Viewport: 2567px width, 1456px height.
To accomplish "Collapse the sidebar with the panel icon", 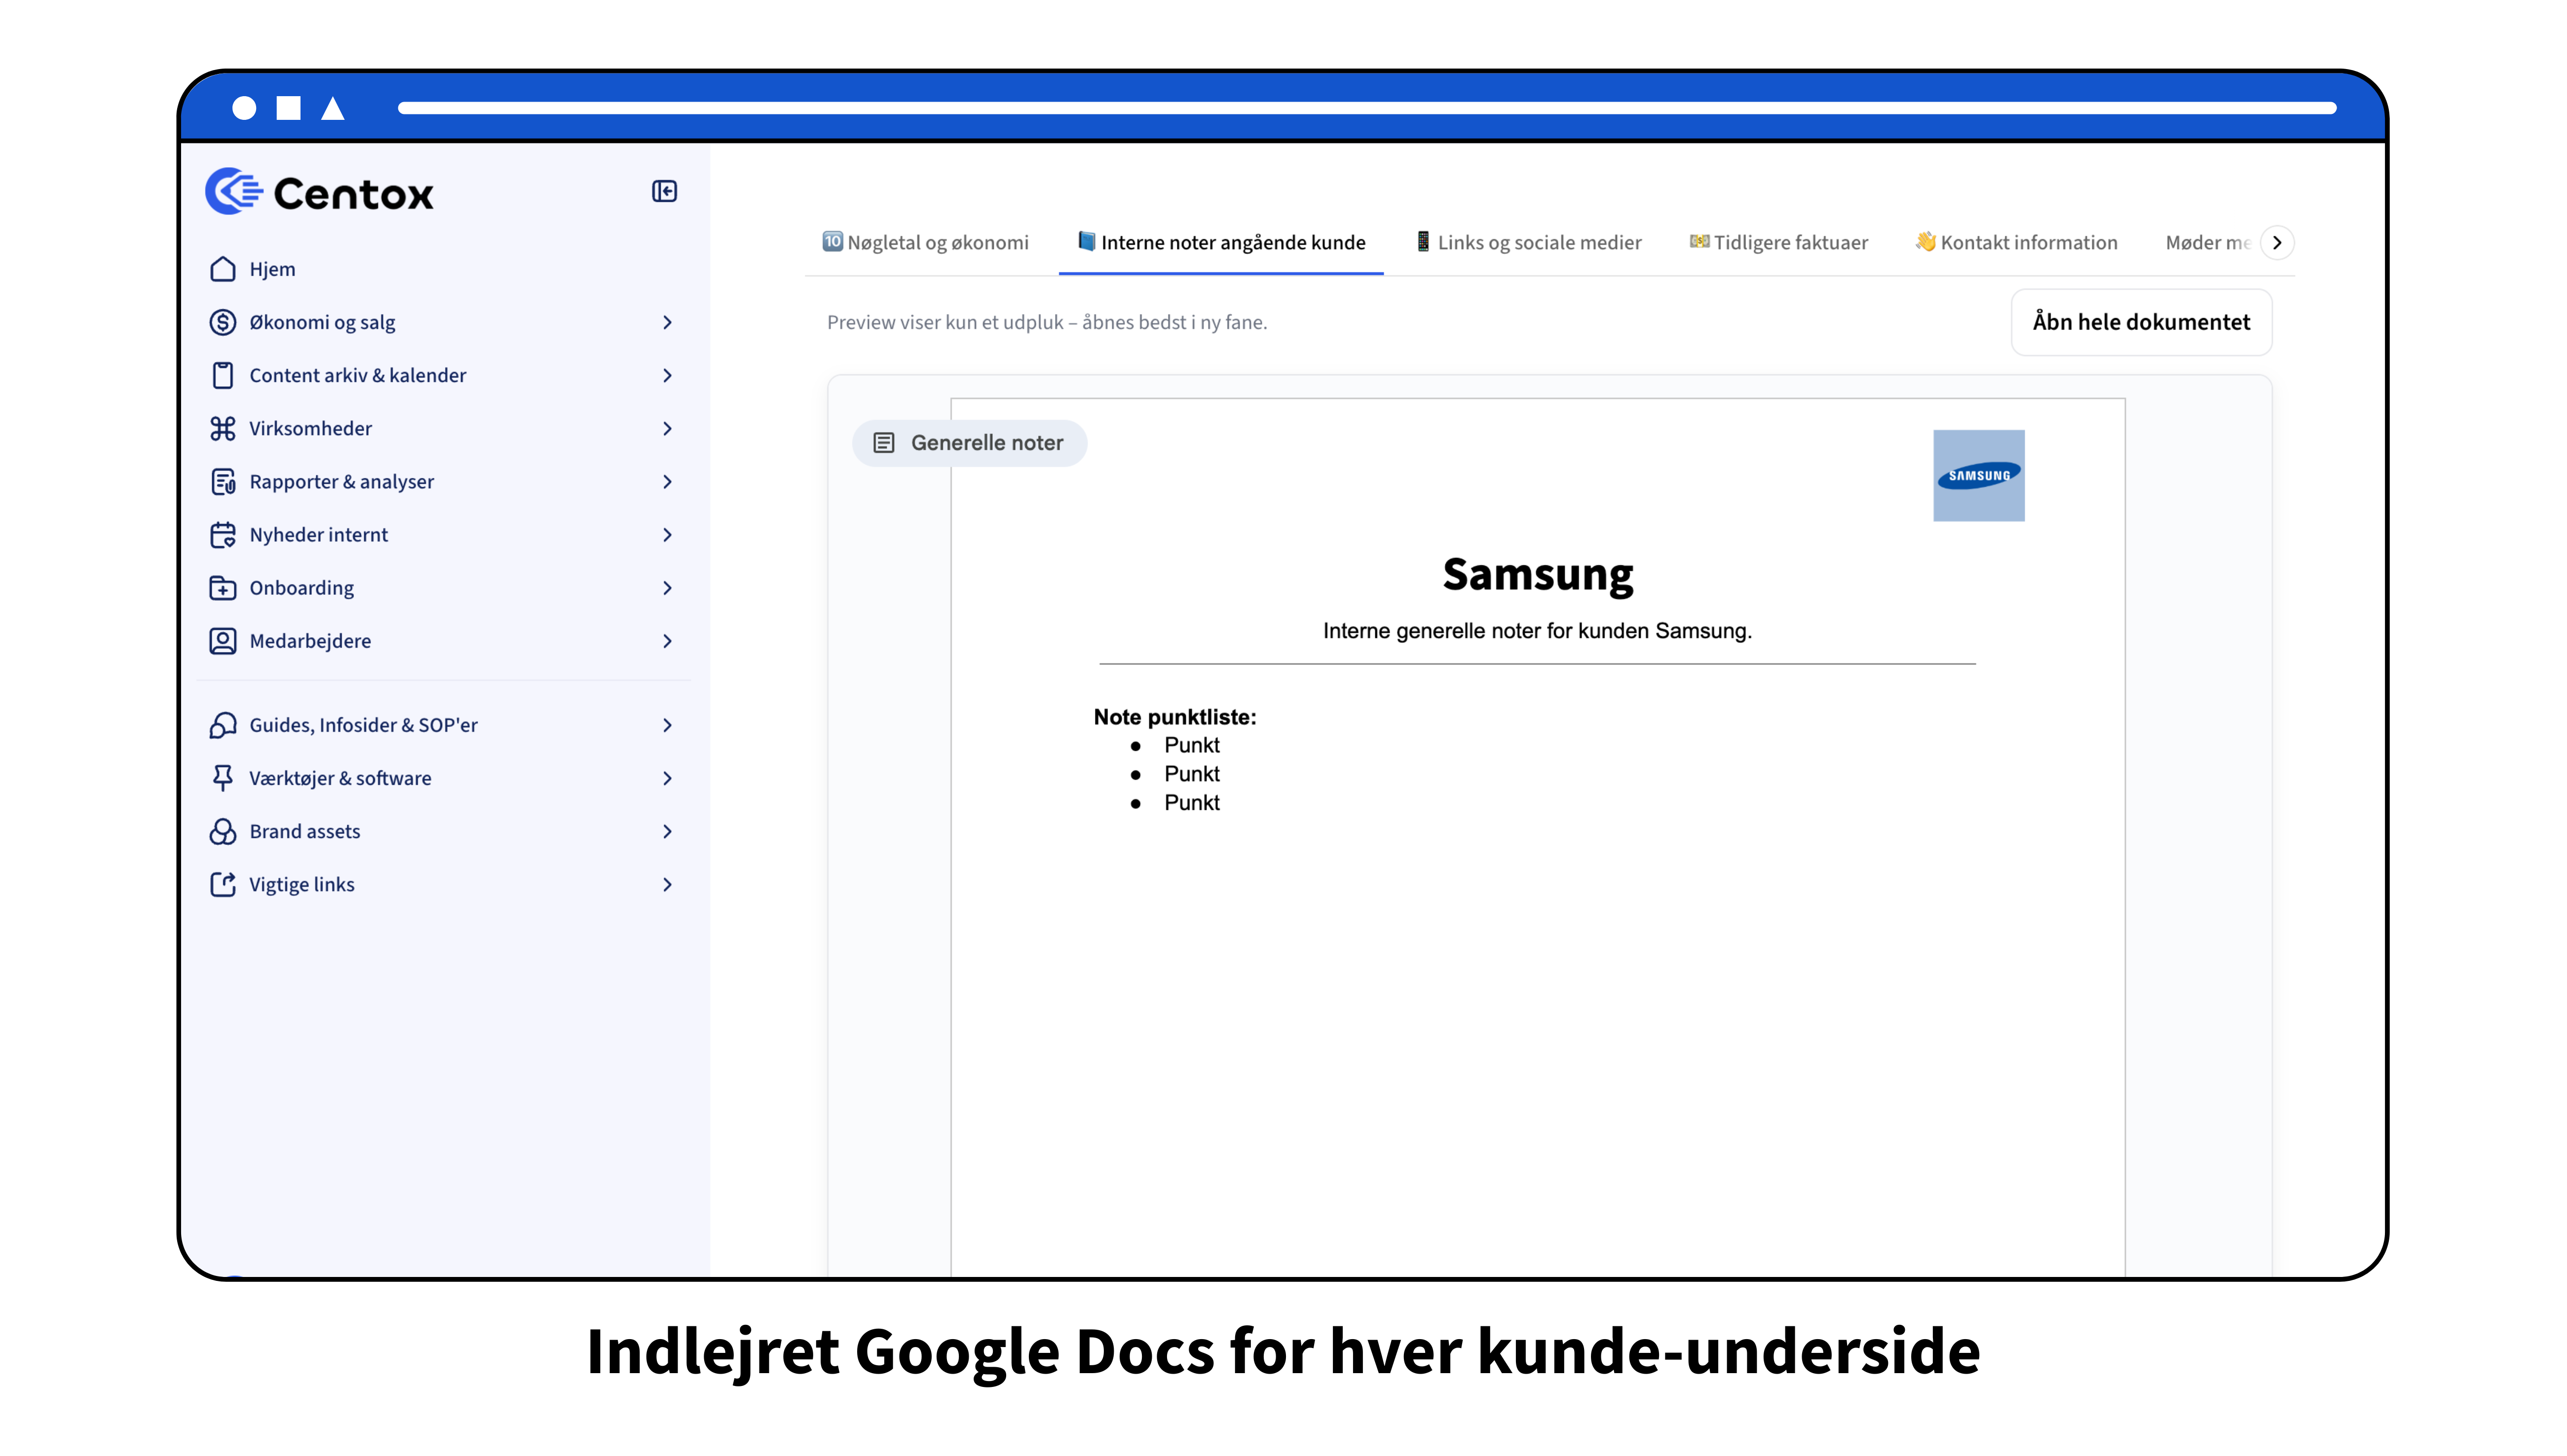I will click(x=664, y=191).
